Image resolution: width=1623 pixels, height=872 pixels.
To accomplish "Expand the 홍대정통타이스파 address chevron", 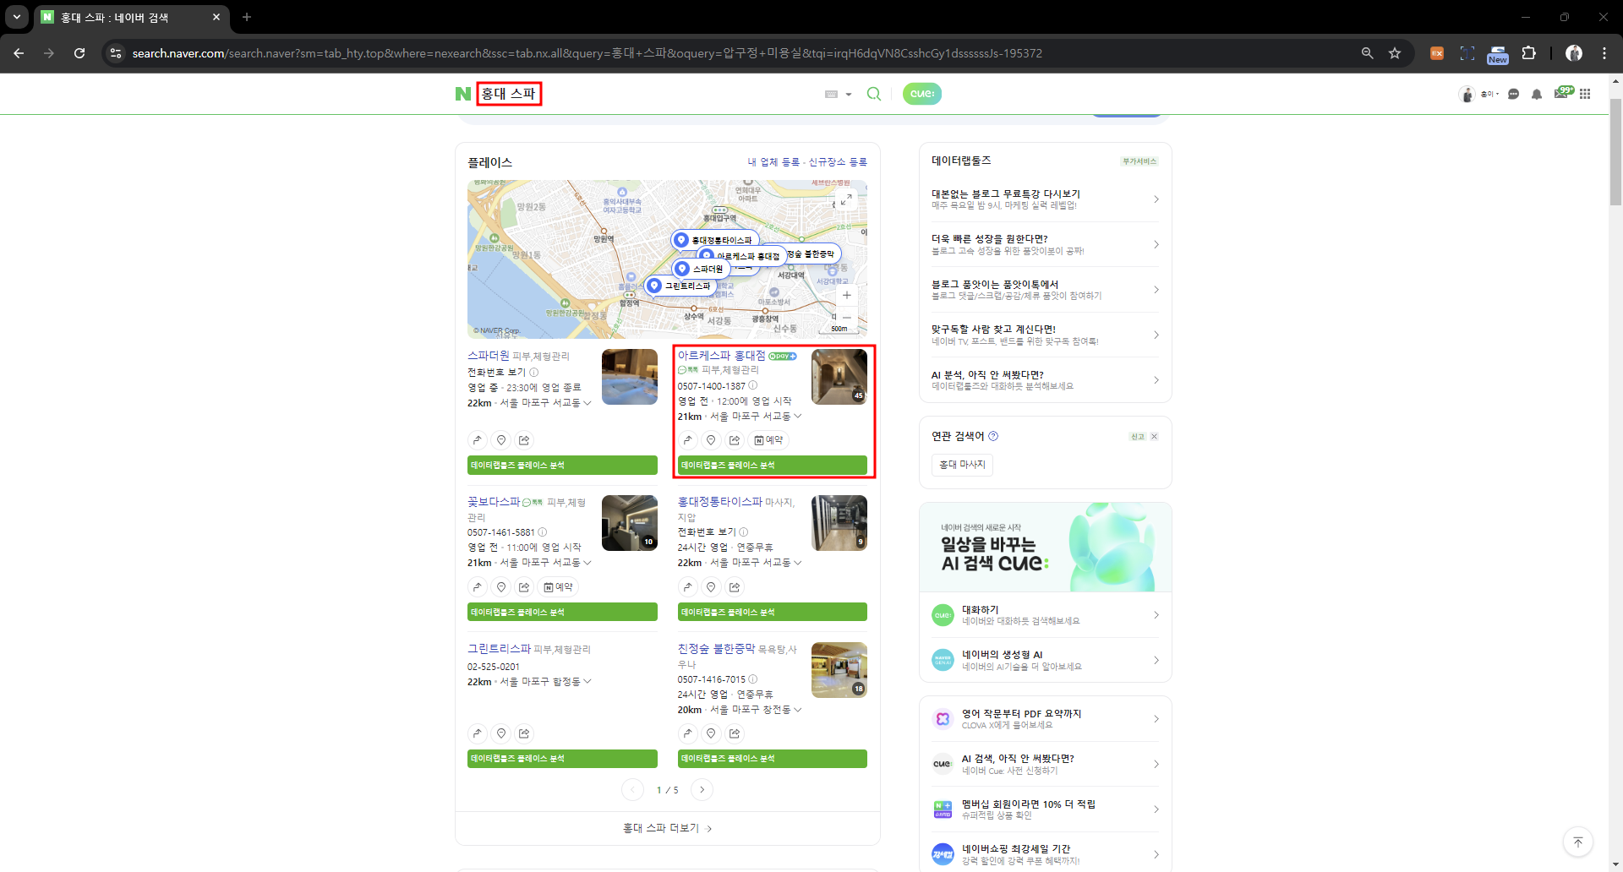I will tap(797, 563).
